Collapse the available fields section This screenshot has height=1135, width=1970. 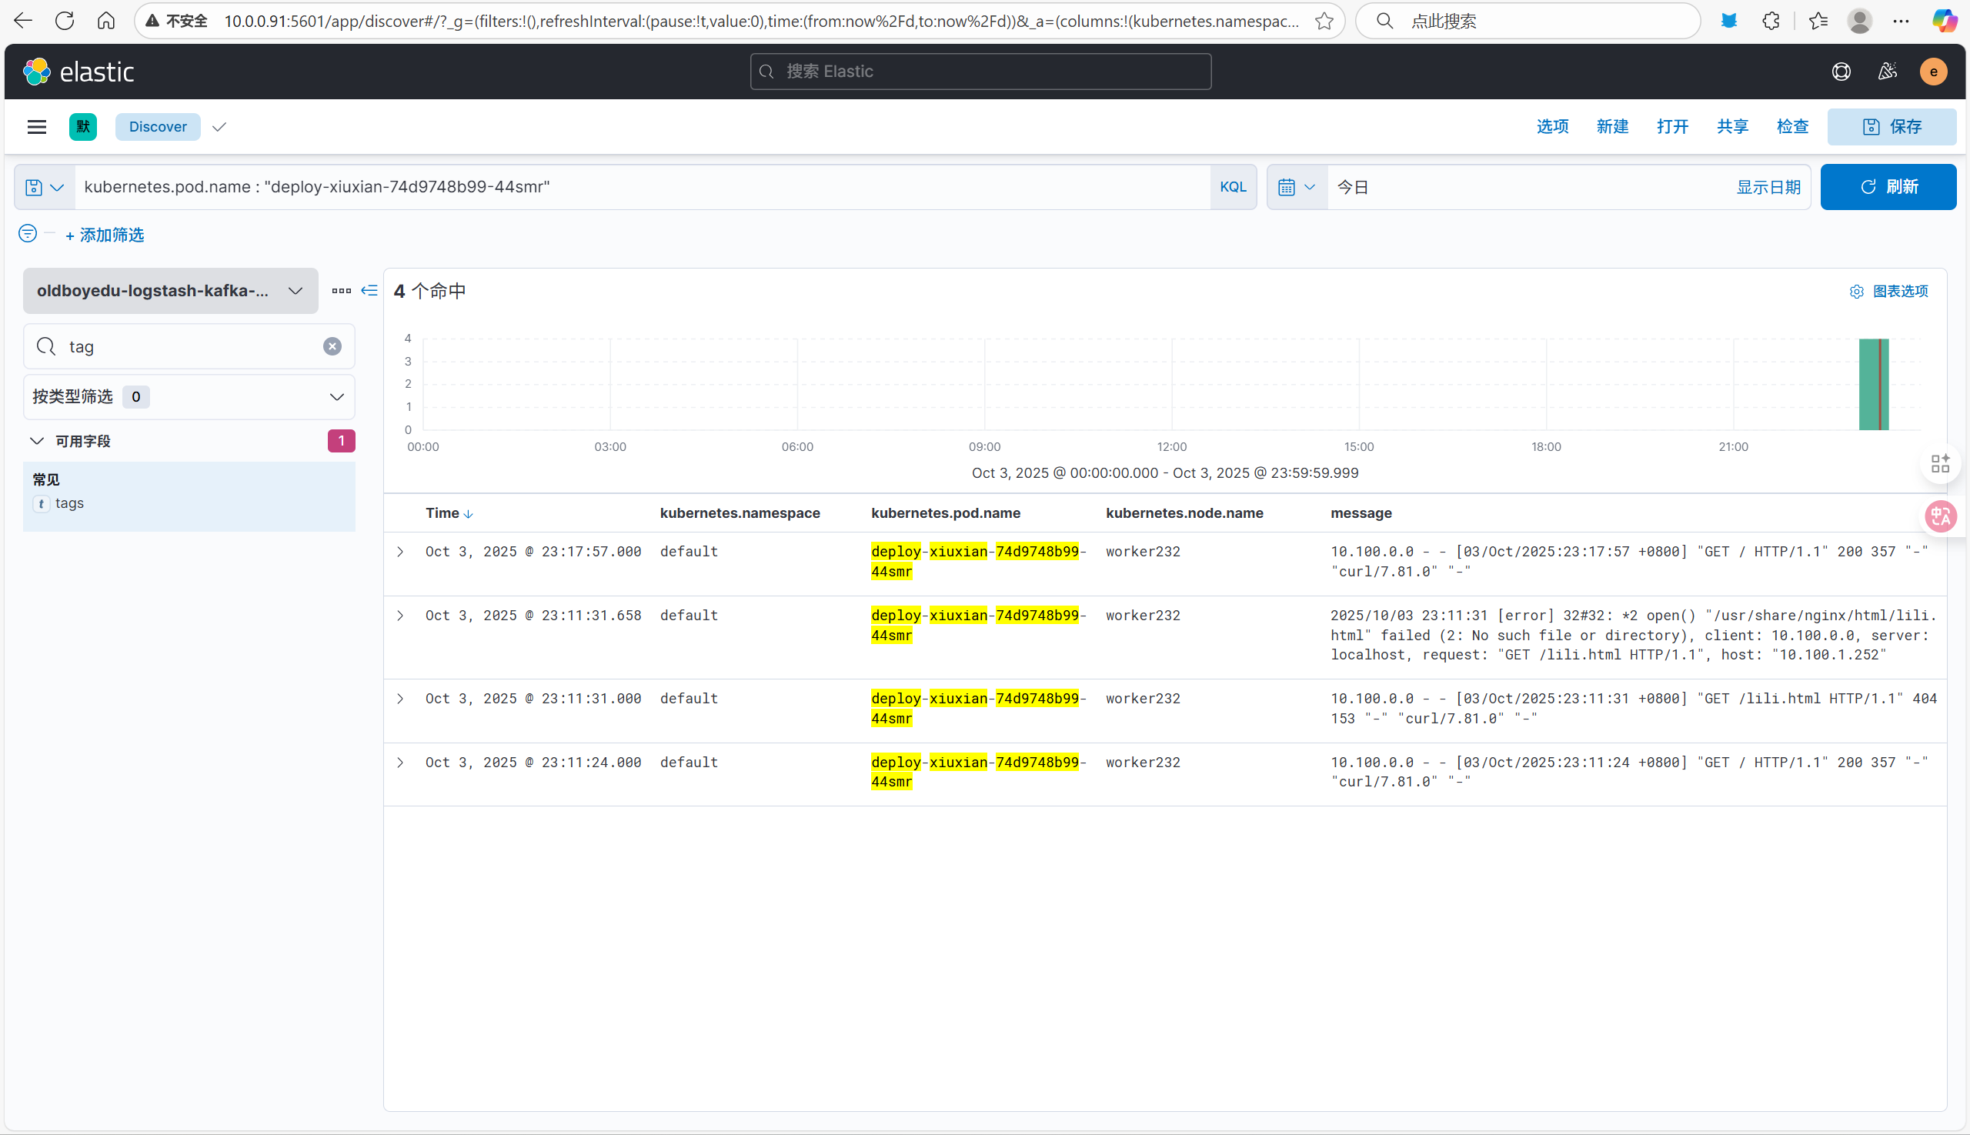tap(37, 441)
